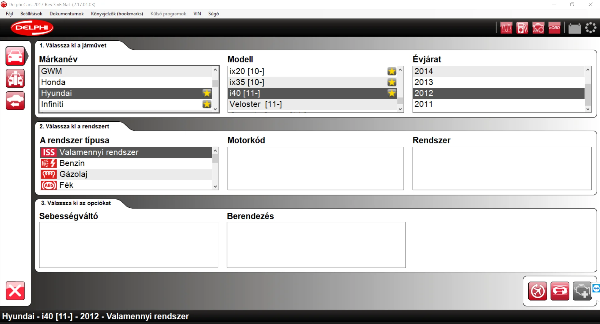Open the Fájl menu
The width and height of the screenshot is (600, 324).
click(9, 14)
